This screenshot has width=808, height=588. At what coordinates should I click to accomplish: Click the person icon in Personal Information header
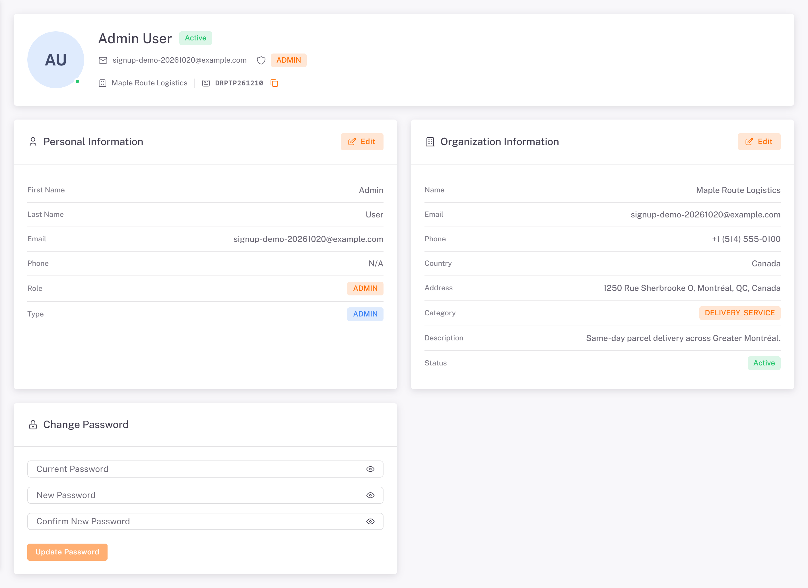click(x=33, y=142)
